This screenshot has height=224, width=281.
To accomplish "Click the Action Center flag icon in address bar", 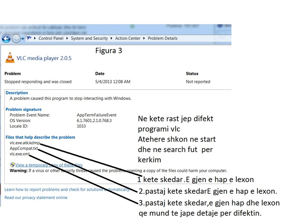I will coord(29,38).
